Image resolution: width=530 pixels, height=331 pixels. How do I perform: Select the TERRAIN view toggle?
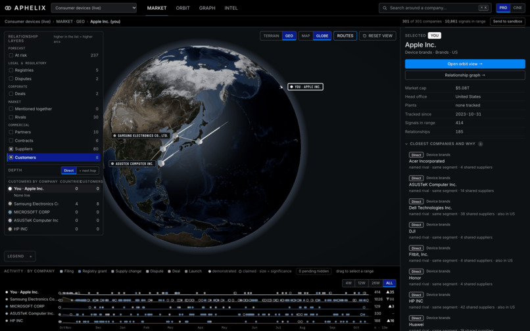coord(272,36)
